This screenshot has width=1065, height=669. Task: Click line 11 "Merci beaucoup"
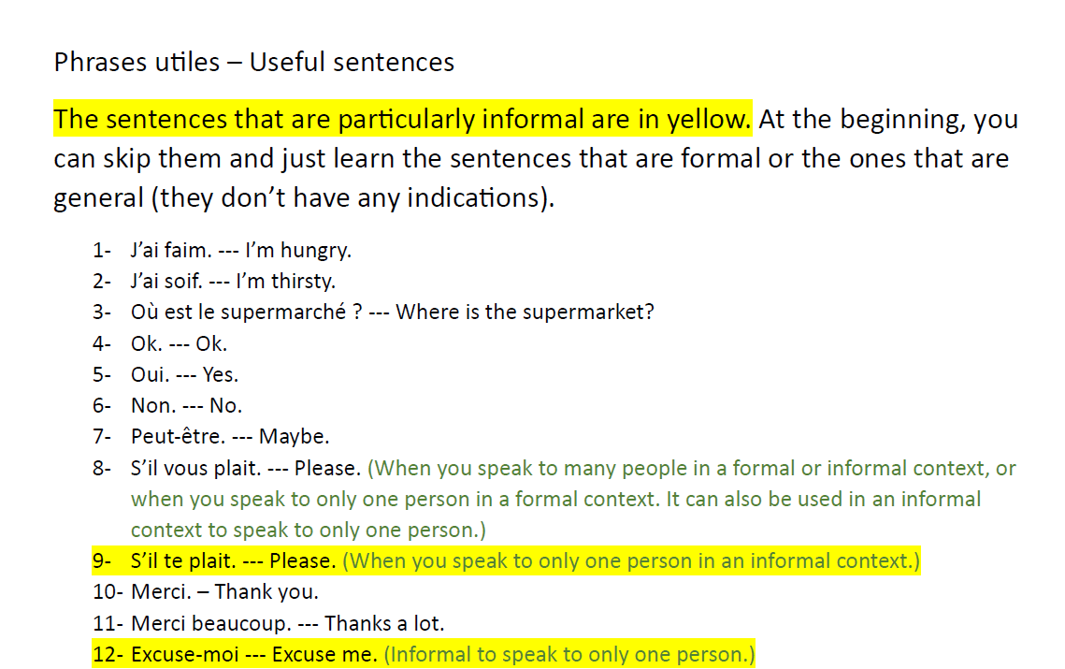click(x=287, y=623)
